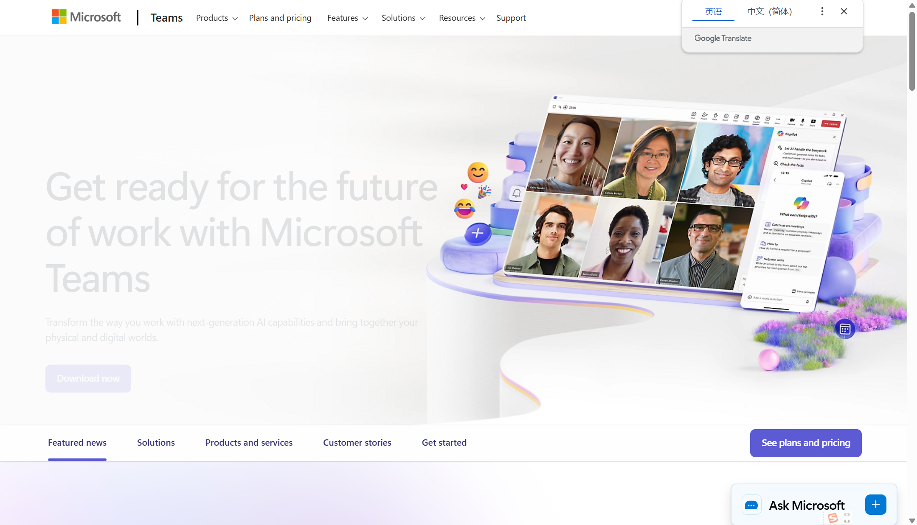Click the notification bell icon in the illustration

pyautogui.click(x=516, y=193)
